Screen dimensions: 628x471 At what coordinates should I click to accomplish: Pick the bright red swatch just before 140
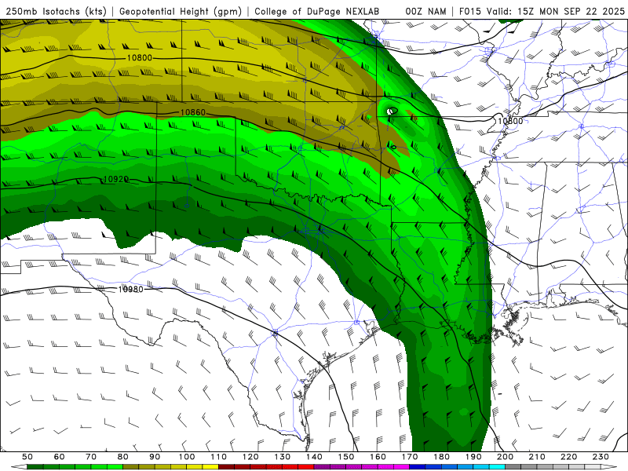(306, 467)
